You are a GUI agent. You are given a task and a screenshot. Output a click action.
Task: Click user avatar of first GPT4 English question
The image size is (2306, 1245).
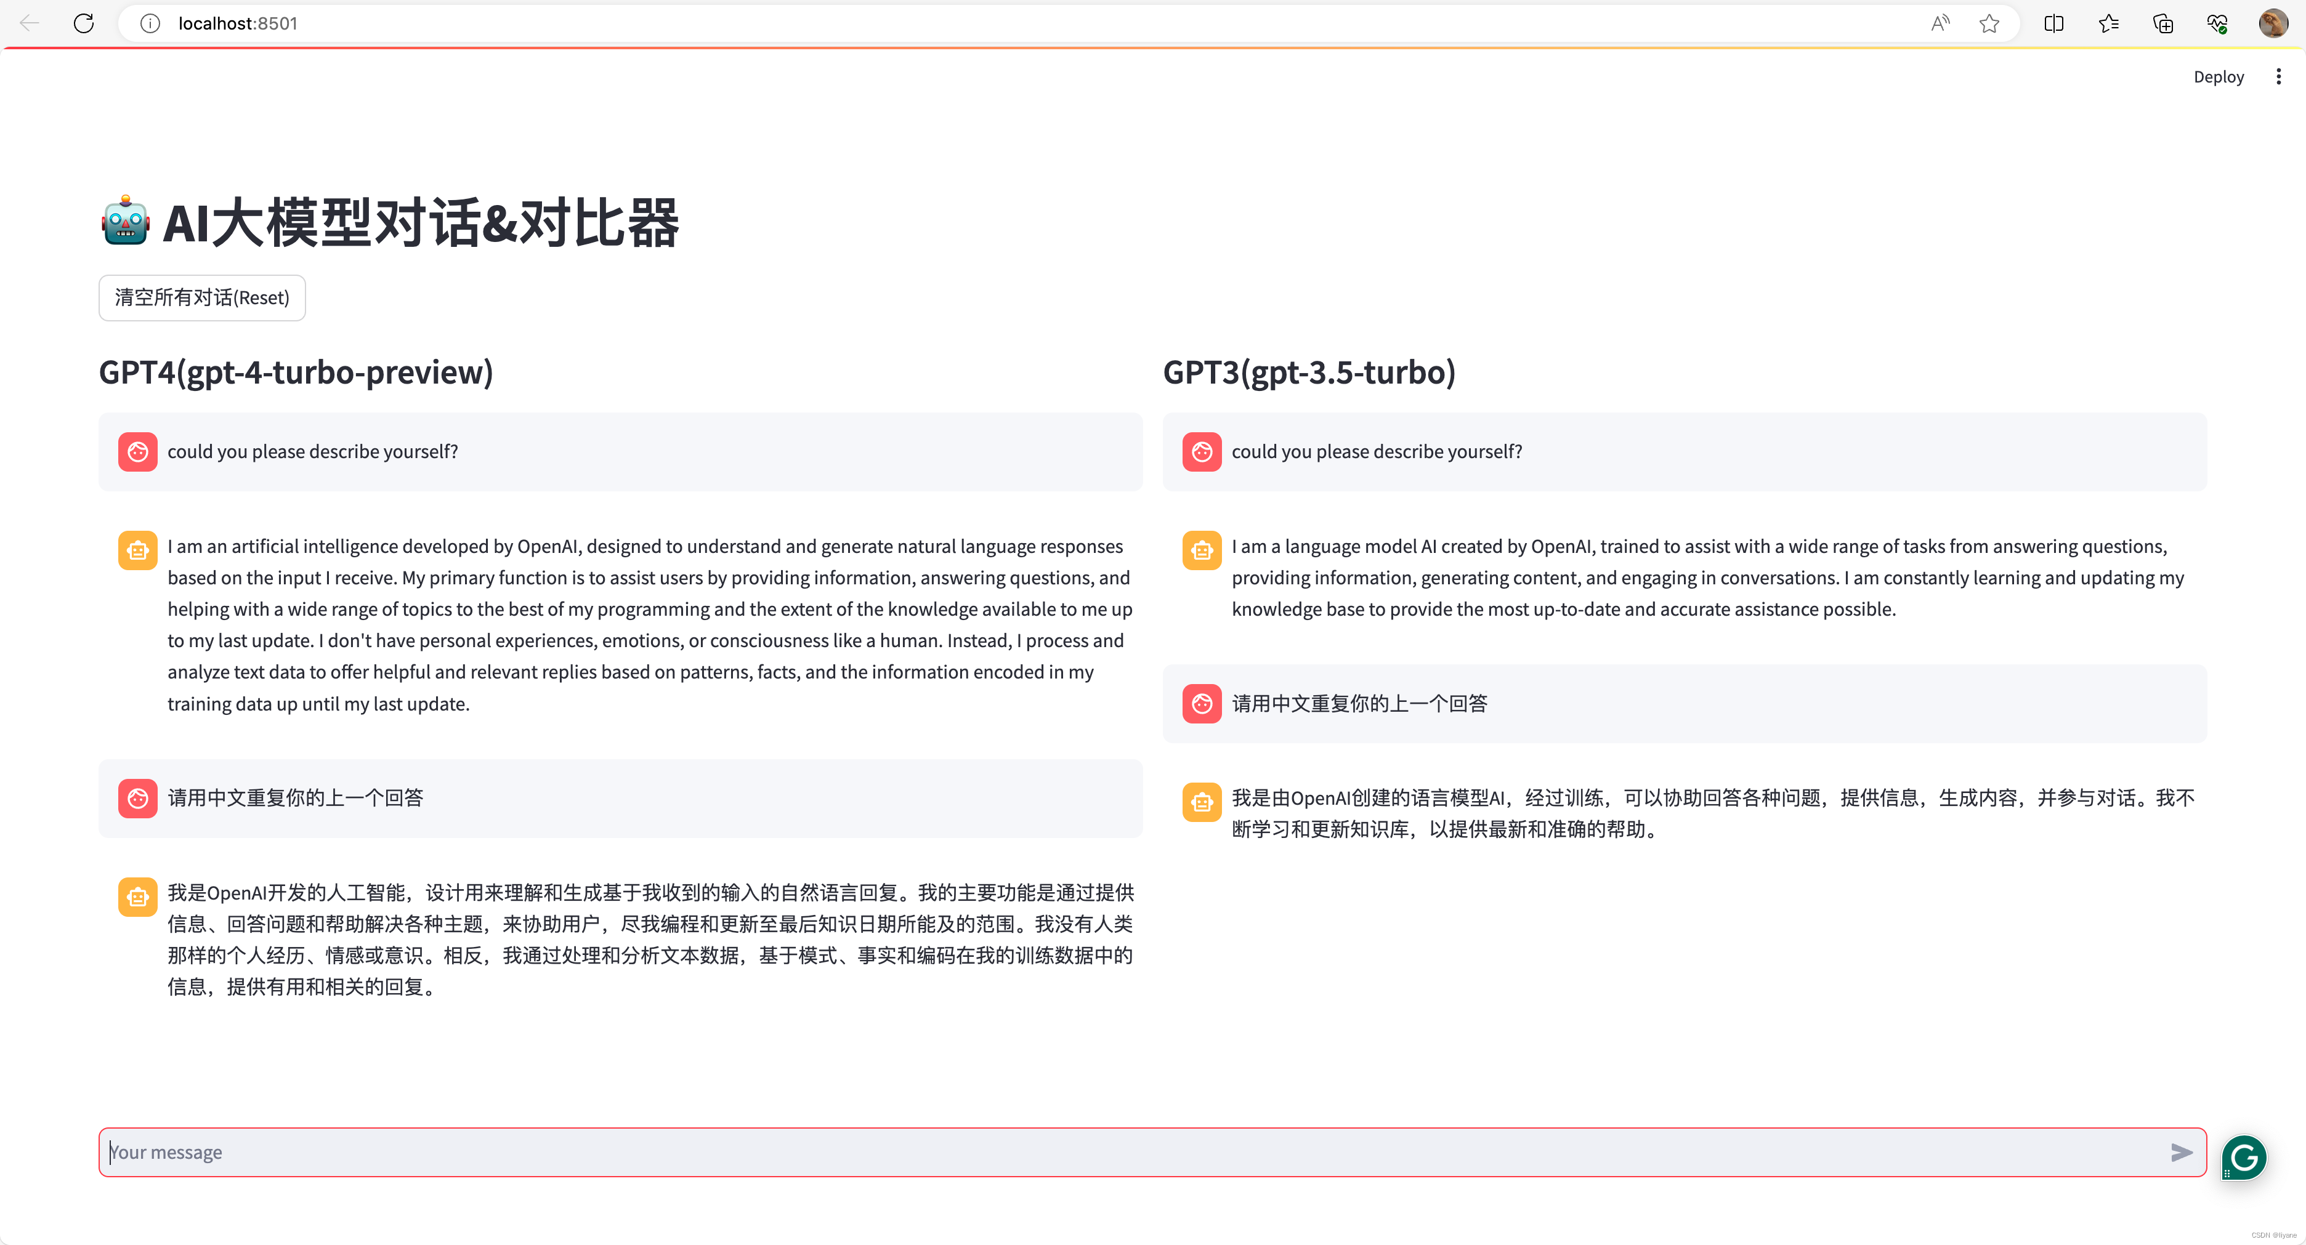pyautogui.click(x=138, y=452)
